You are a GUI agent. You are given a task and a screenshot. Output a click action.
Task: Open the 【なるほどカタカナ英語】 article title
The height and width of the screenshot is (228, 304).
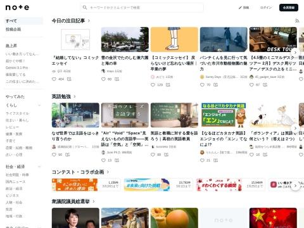coord(224,139)
